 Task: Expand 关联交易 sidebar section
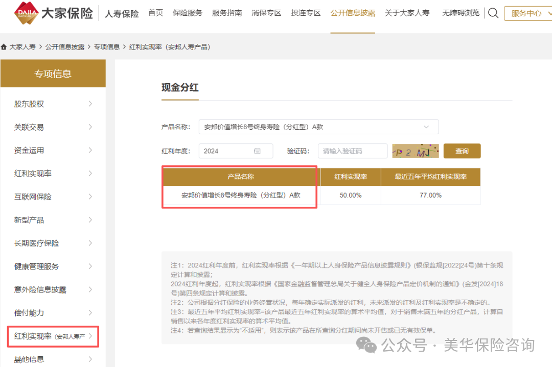click(53, 127)
